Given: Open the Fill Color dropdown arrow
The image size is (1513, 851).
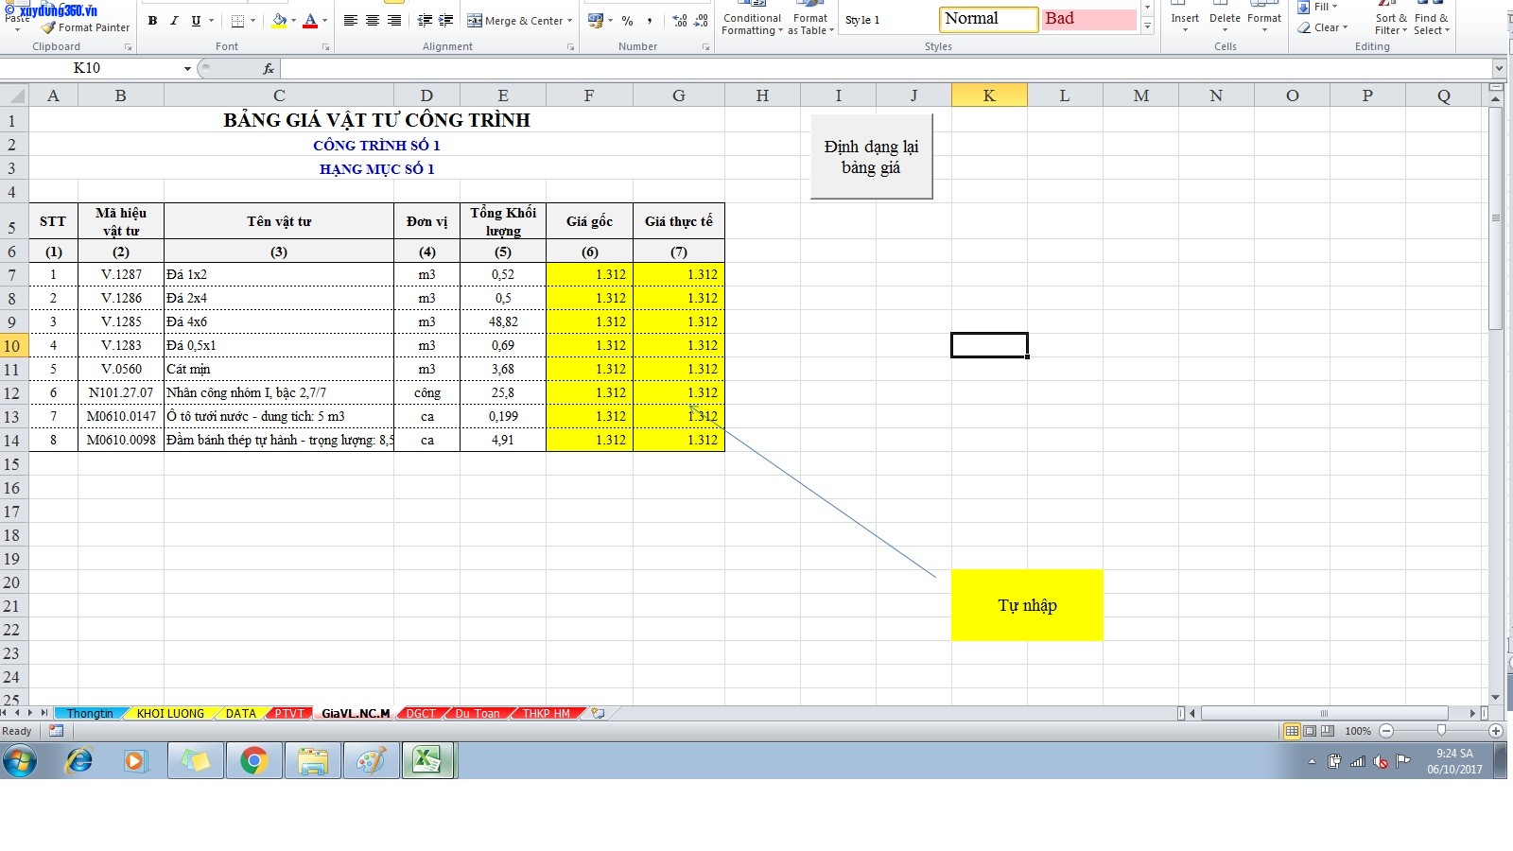Looking at the screenshot, I should [293, 21].
